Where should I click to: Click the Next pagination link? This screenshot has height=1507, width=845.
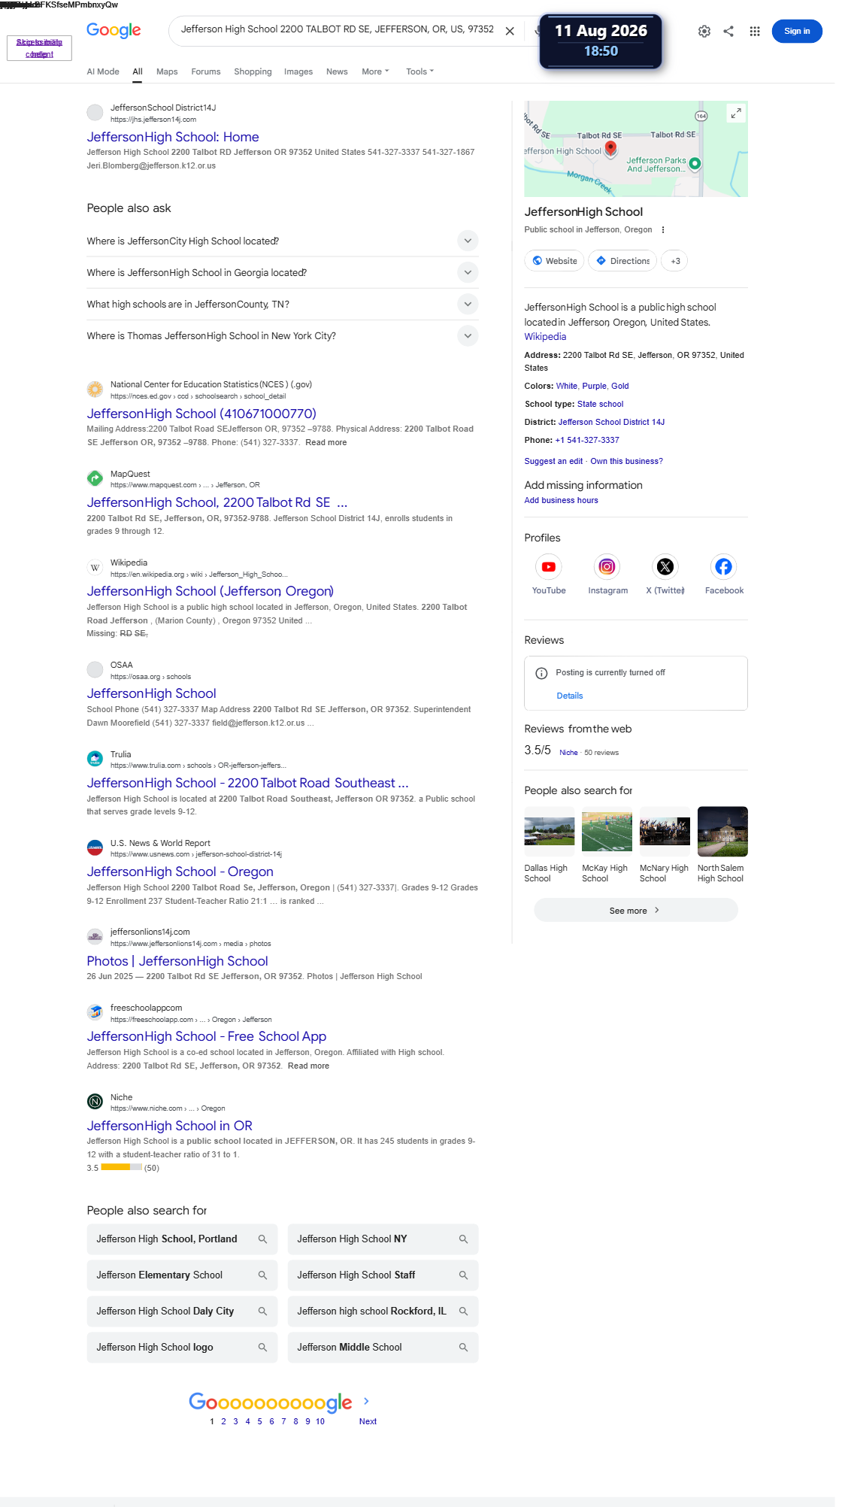point(368,1421)
